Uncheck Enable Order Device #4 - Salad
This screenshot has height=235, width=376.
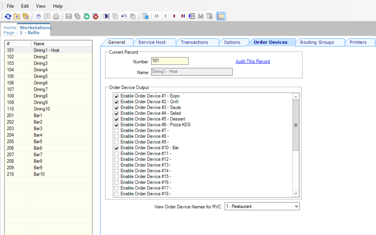click(x=116, y=113)
